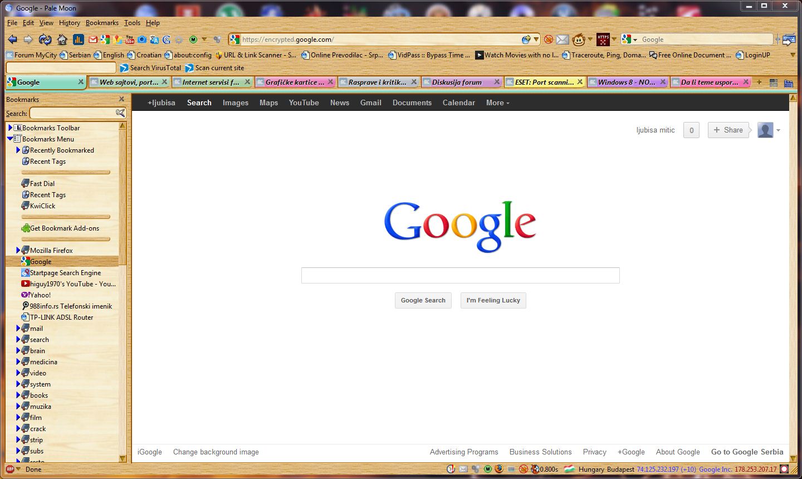Show more bookmarks toolbar overflow arrow
802x479 pixels.
click(793, 55)
